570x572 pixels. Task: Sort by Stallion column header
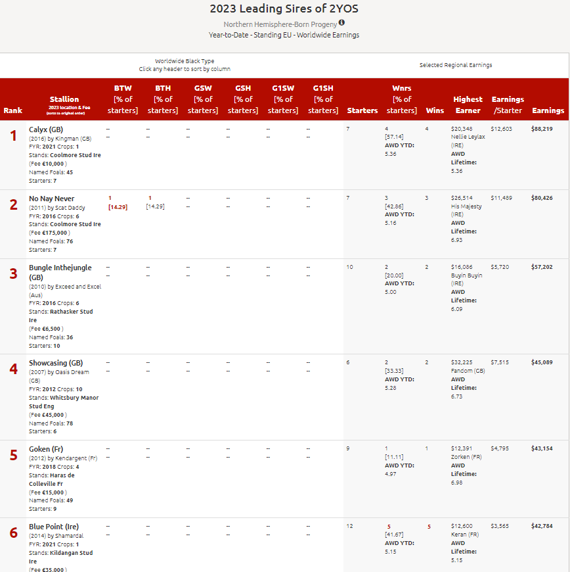[64, 99]
